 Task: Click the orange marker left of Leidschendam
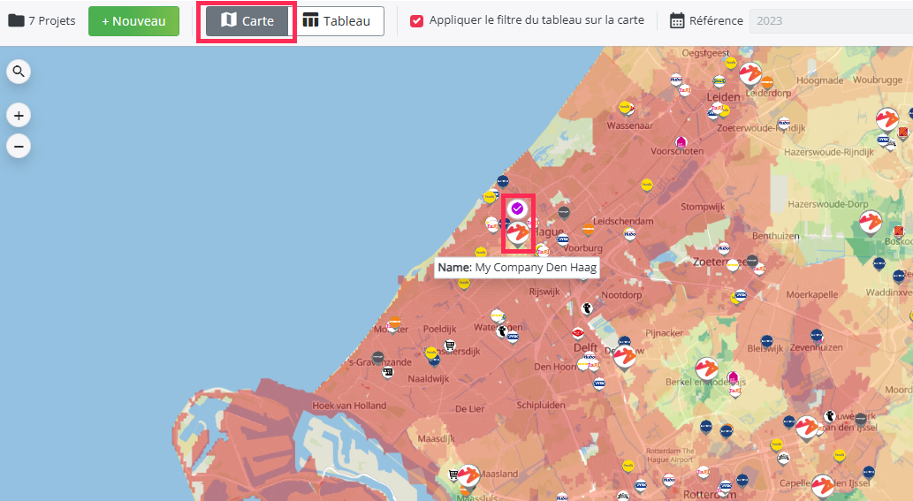pyautogui.click(x=589, y=229)
